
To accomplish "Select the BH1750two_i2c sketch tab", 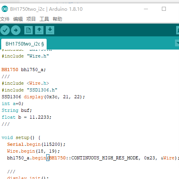I will pyautogui.click(x=24, y=44).
